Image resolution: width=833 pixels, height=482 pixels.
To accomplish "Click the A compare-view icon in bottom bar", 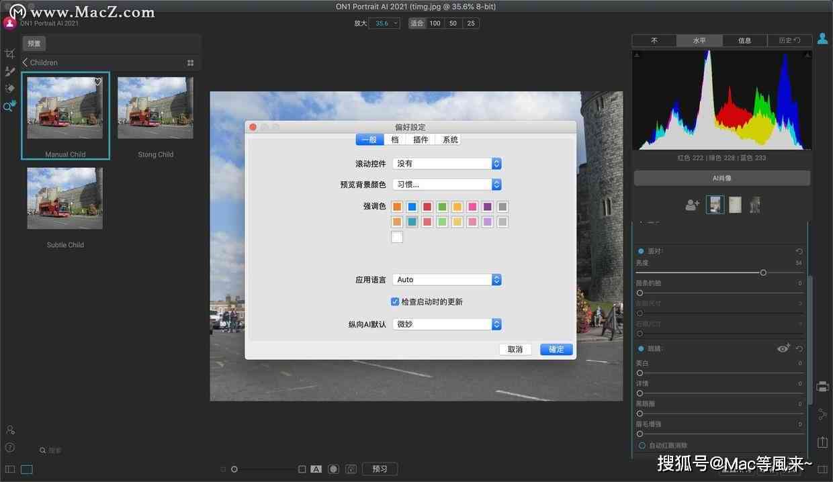I will pos(316,469).
